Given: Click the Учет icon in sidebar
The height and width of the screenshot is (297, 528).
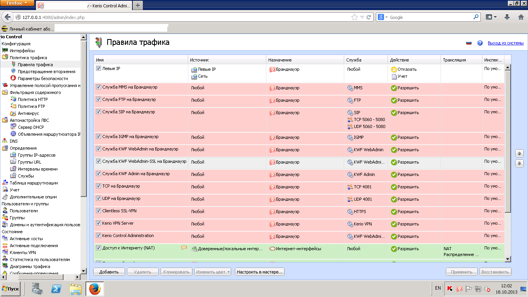Looking at the screenshot, I should pyautogui.click(x=5, y=190).
